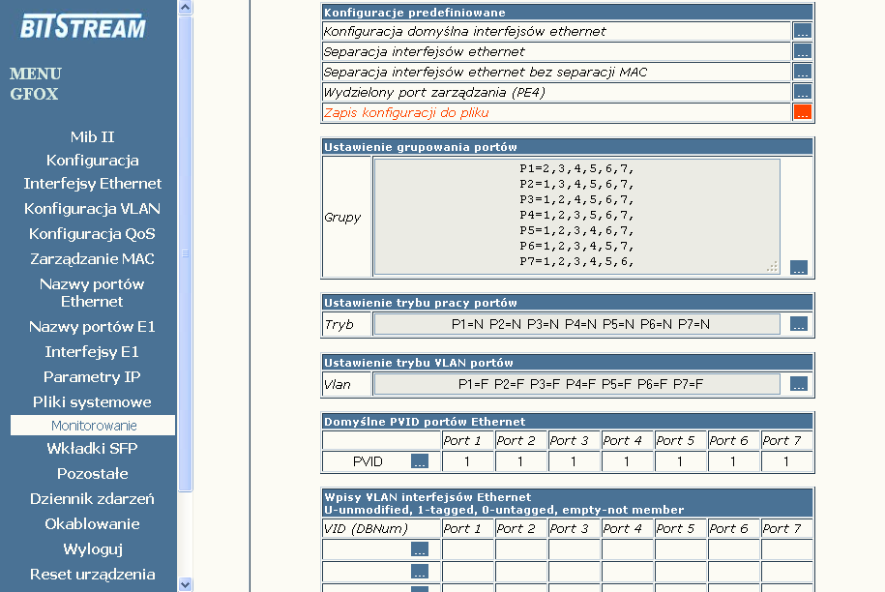Viewport: 885px width, 592px height.
Task: Open Mib II menu item
Action: [x=93, y=136]
